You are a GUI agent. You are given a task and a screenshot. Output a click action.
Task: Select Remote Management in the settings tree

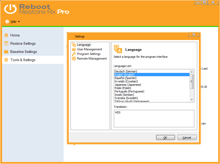[x=92, y=59]
